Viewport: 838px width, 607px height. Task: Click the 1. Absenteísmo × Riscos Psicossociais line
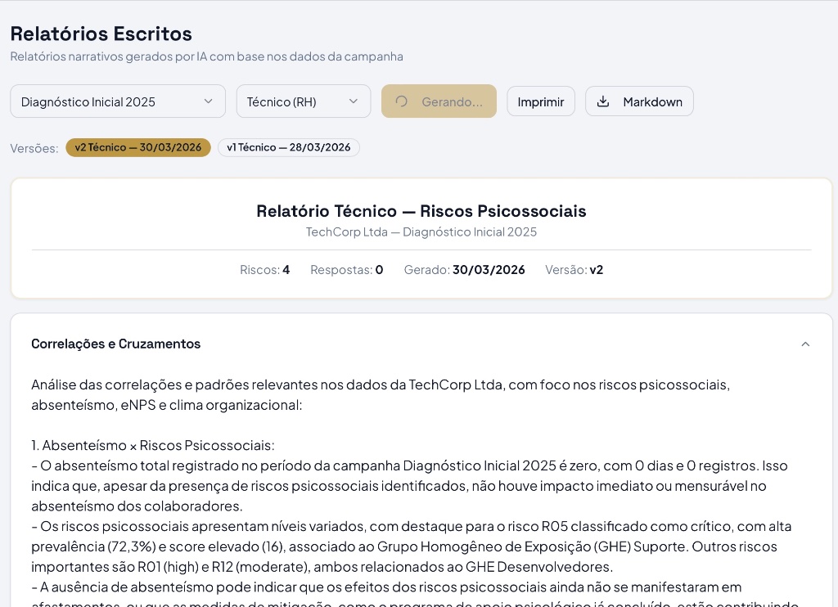(x=153, y=445)
